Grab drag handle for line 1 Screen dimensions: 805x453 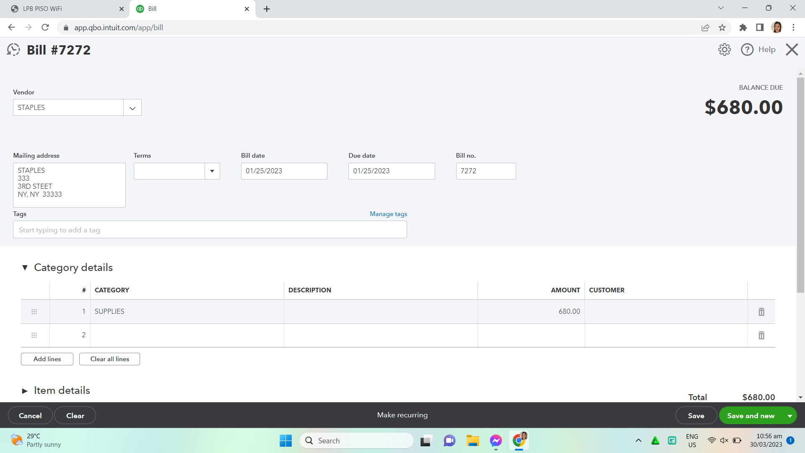(x=34, y=312)
